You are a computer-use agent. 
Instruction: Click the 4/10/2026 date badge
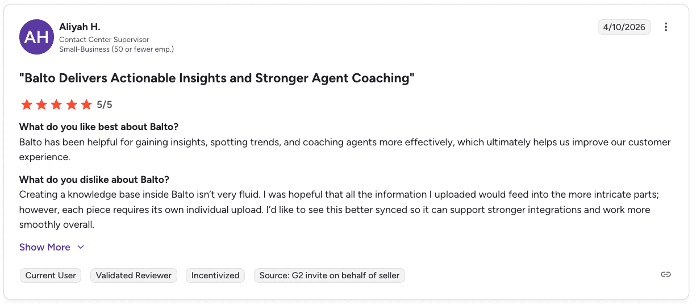click(x=624, y=27)
